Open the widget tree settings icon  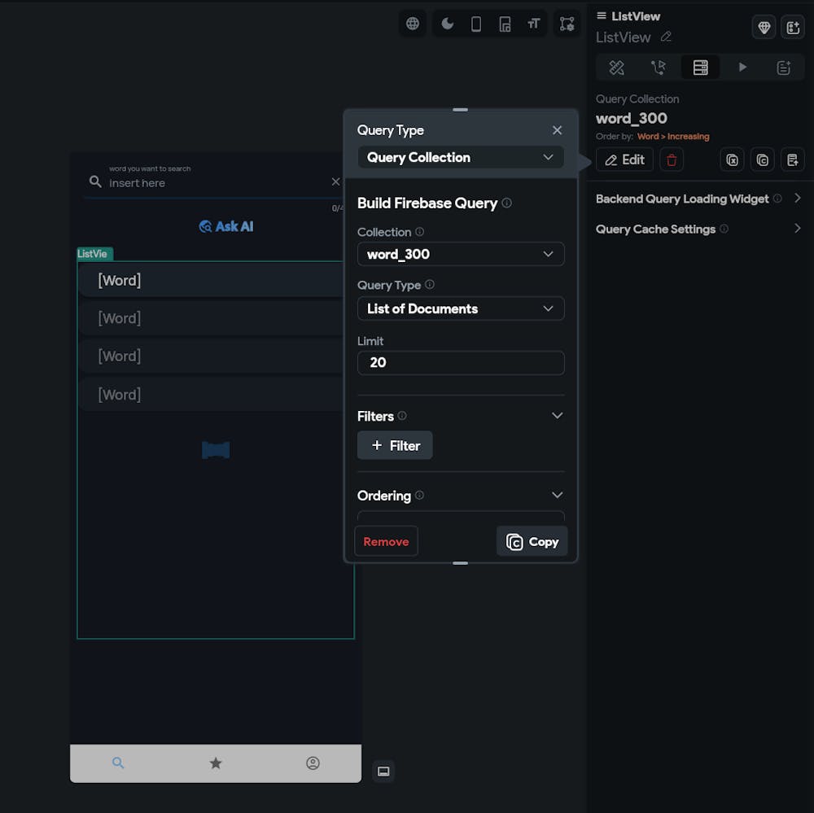pyautogui.click(x=567, y=24)
